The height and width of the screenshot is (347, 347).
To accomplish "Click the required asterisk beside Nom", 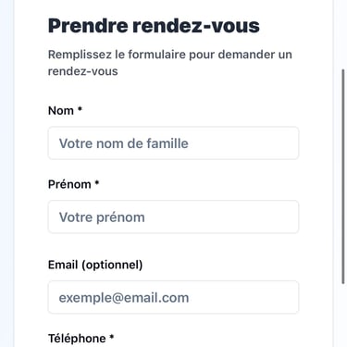I will (x=80, y=109).
